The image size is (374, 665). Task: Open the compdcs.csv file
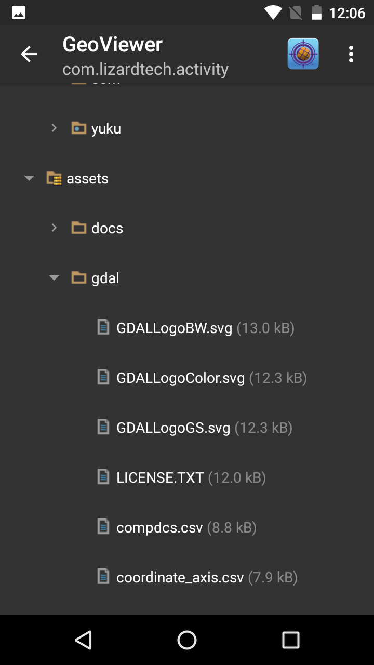coord(159,527)
